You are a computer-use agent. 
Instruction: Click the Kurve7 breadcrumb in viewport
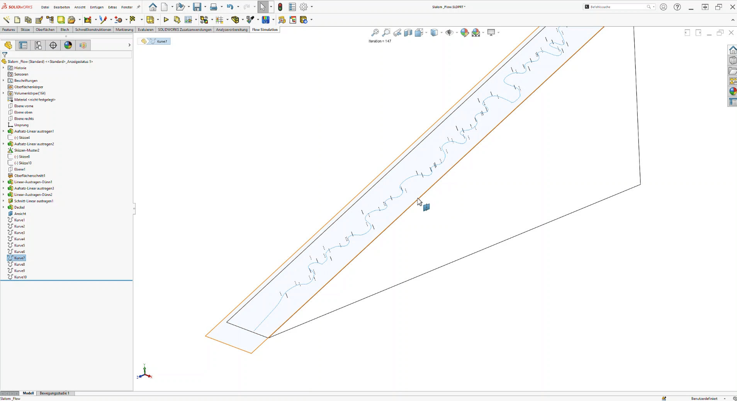(162, 41)
